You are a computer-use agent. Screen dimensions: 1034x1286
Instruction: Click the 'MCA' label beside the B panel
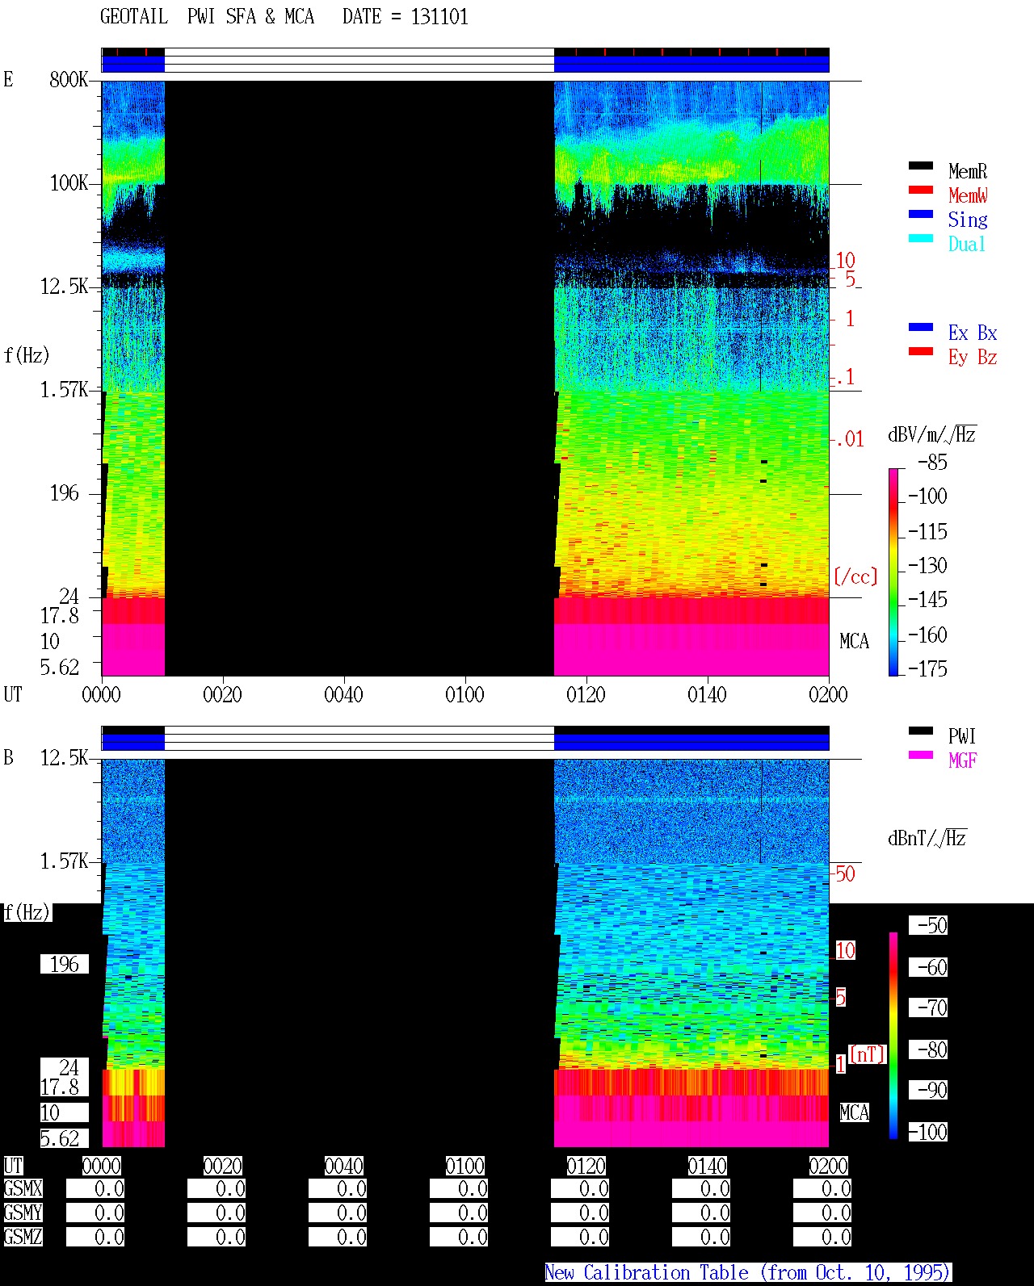pos(854,1112)
